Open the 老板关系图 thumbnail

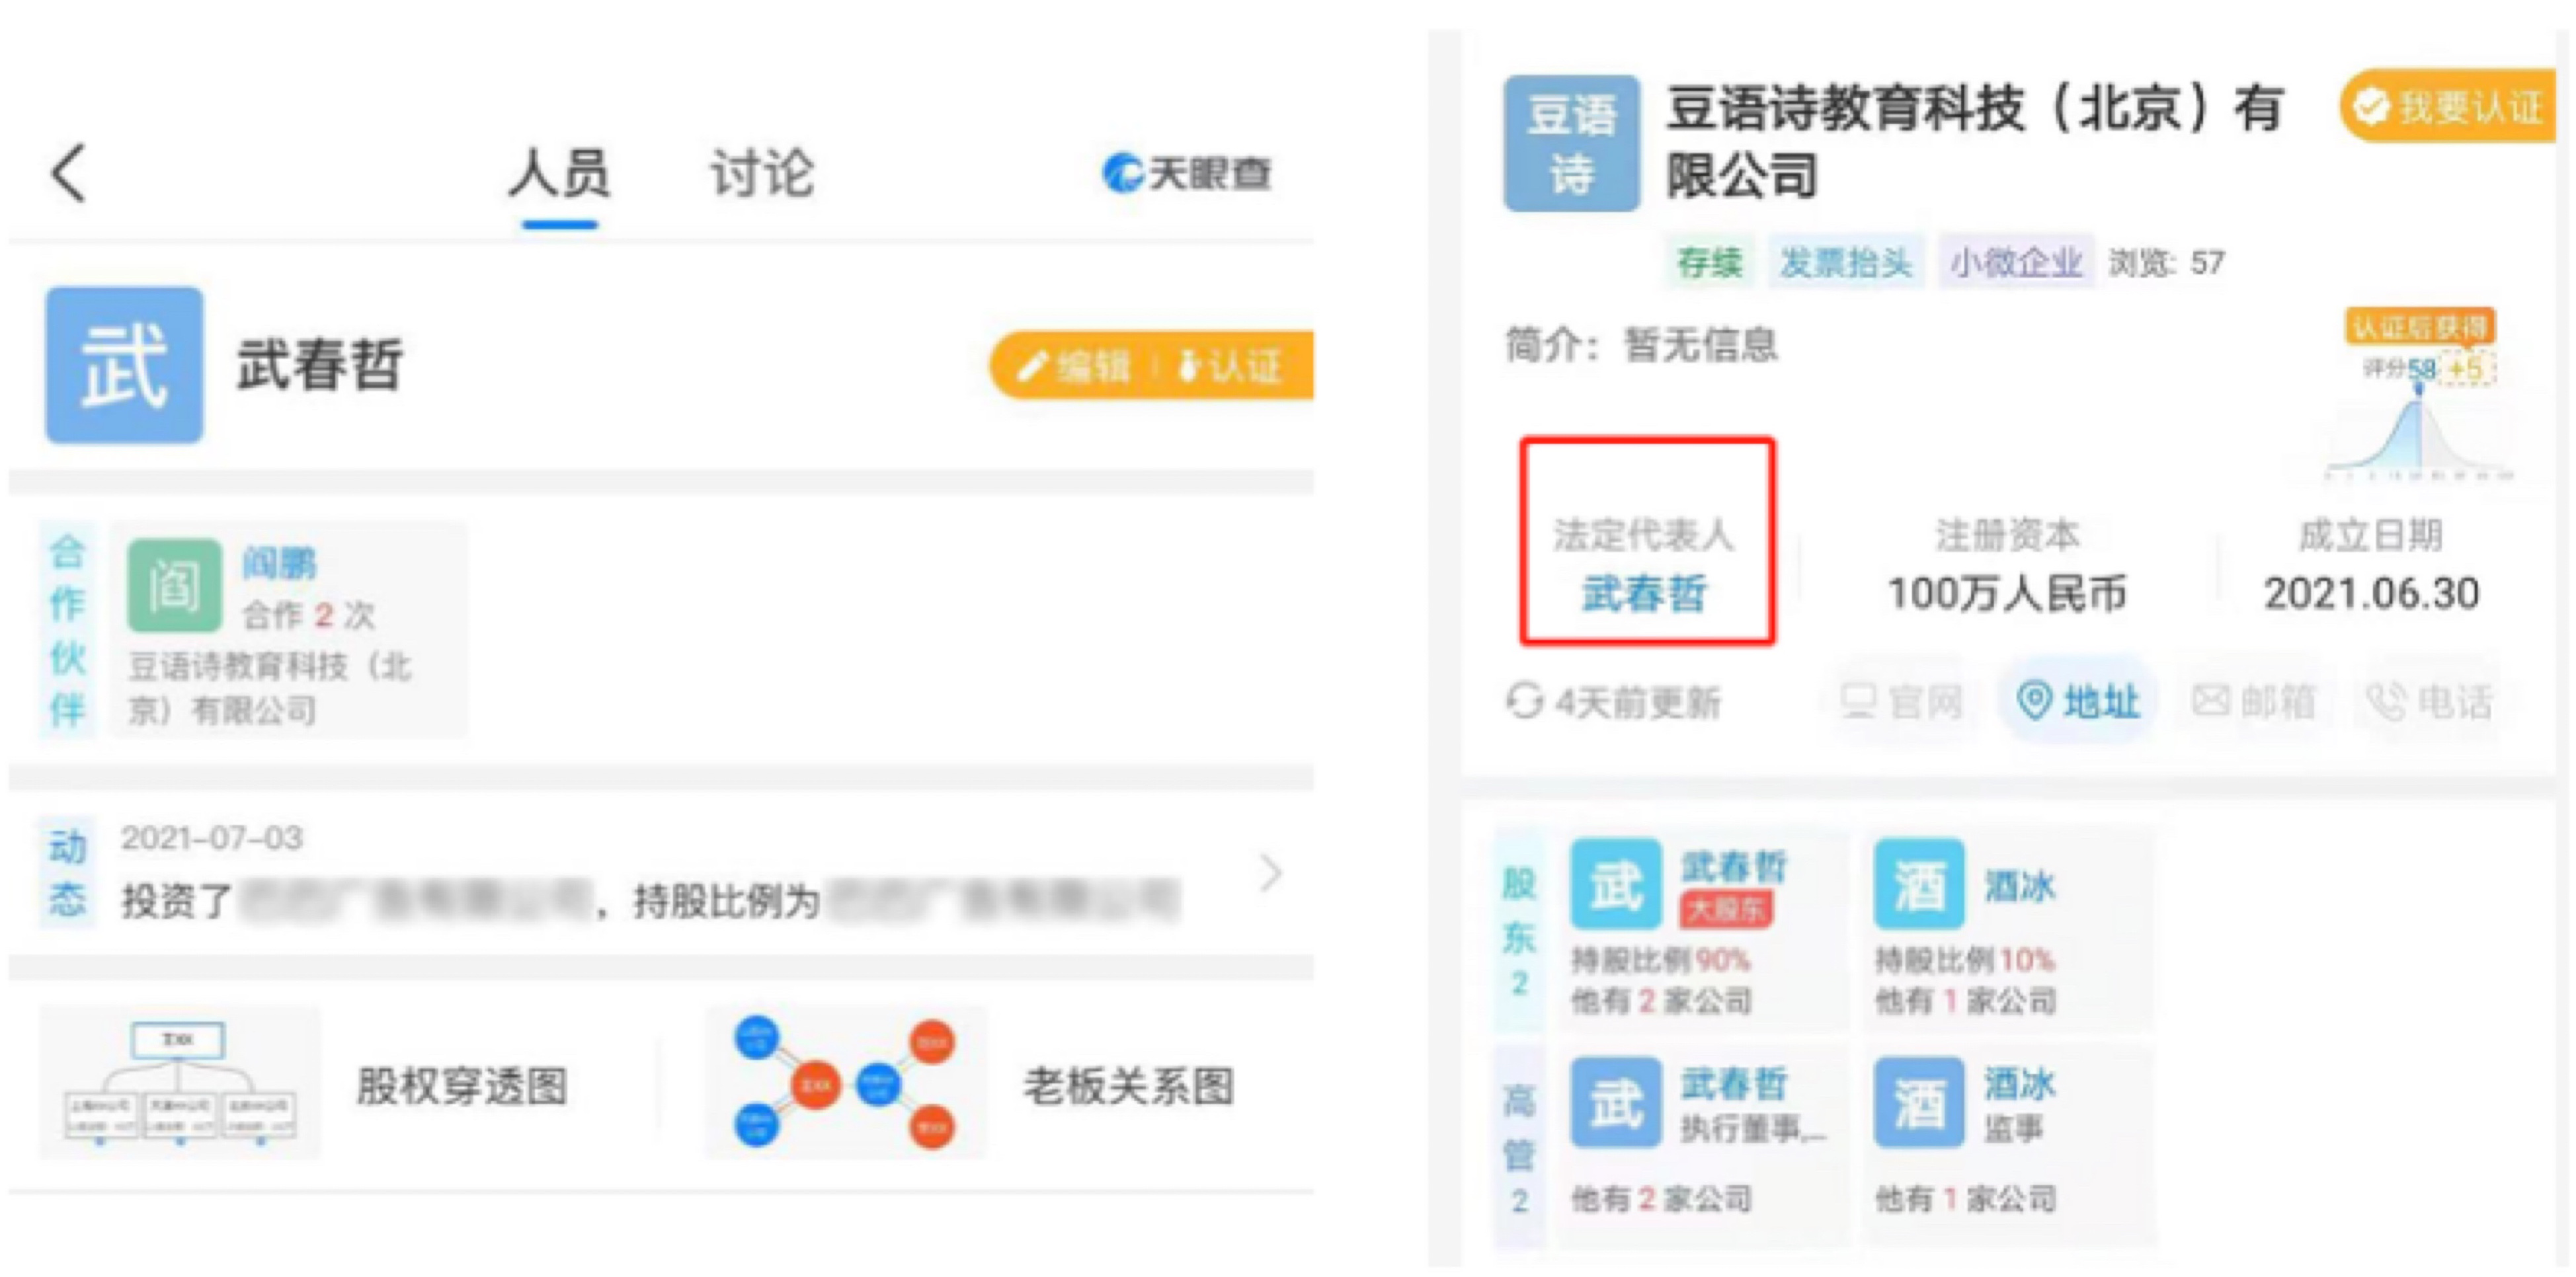pyautogui.click(x=845, y=1083)
